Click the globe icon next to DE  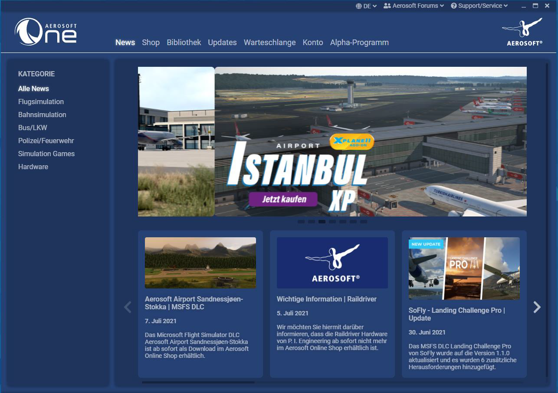pos(358,6)
